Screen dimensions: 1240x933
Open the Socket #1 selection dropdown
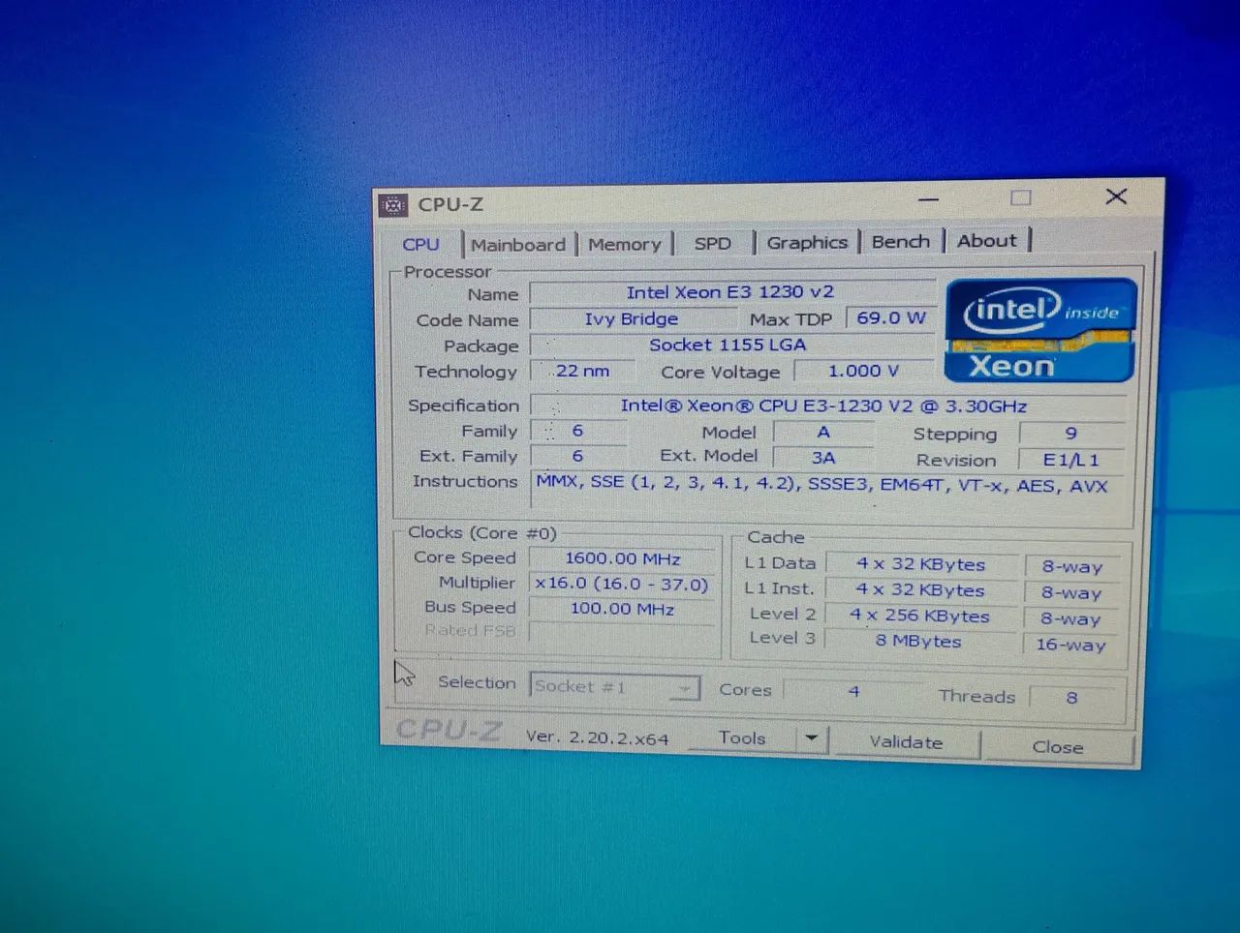[x=615, y=687]
